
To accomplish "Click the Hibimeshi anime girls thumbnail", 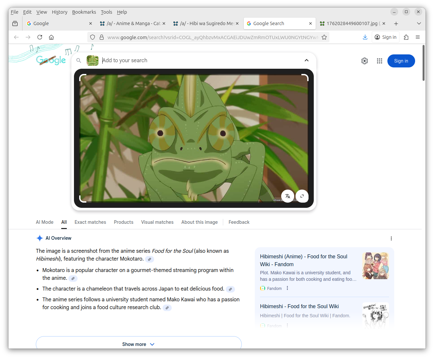I will 376,266.
